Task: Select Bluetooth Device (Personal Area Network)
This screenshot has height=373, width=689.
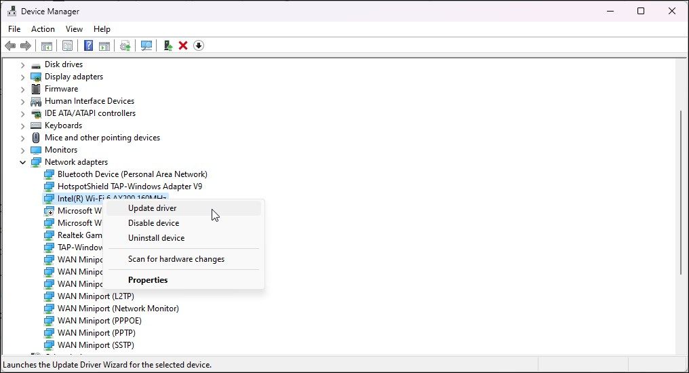Action: 132,174
